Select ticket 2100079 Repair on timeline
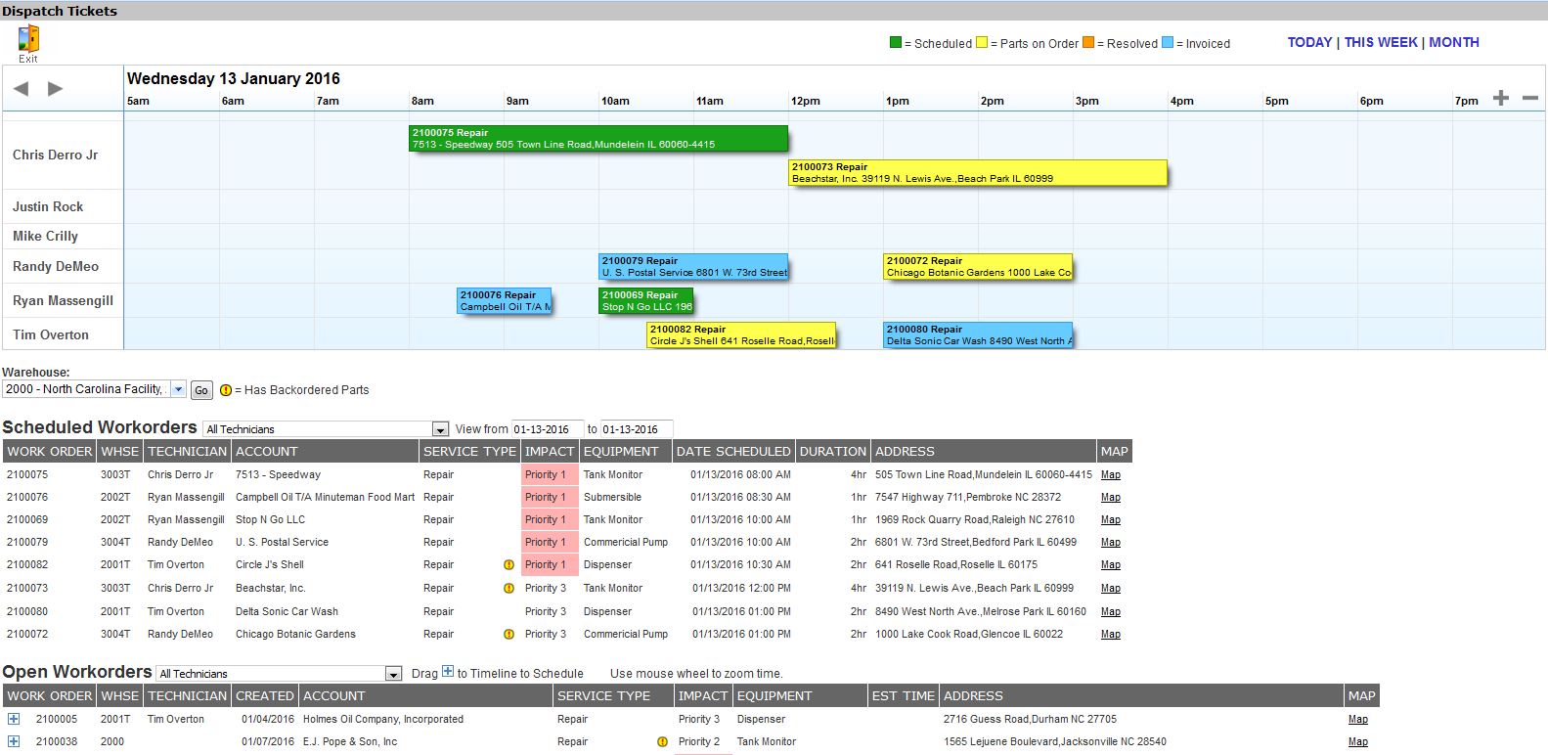1548x755 pixels. tap(693, 267)
